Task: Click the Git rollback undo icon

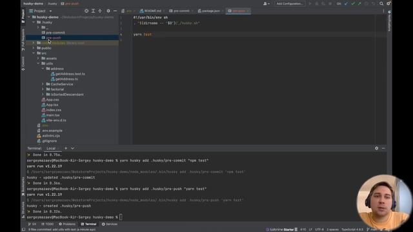Action: 373,4
